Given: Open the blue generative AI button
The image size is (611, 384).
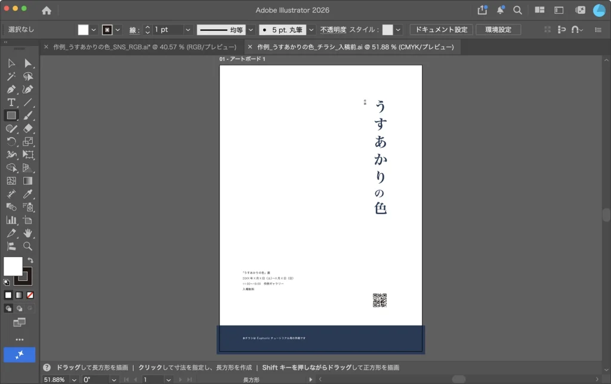Looking at the screenshot, I should click(20, 355).
